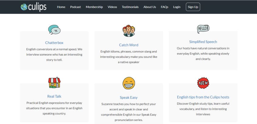Viewport: 257px width, 124px height.
Task: Go to the Membership page
Action: (x=94, y=7)
